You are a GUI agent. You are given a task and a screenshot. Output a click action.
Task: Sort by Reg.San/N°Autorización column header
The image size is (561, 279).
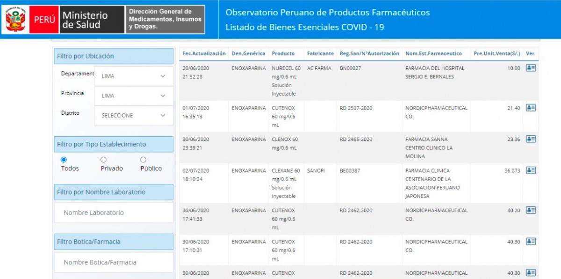(369, 53)
